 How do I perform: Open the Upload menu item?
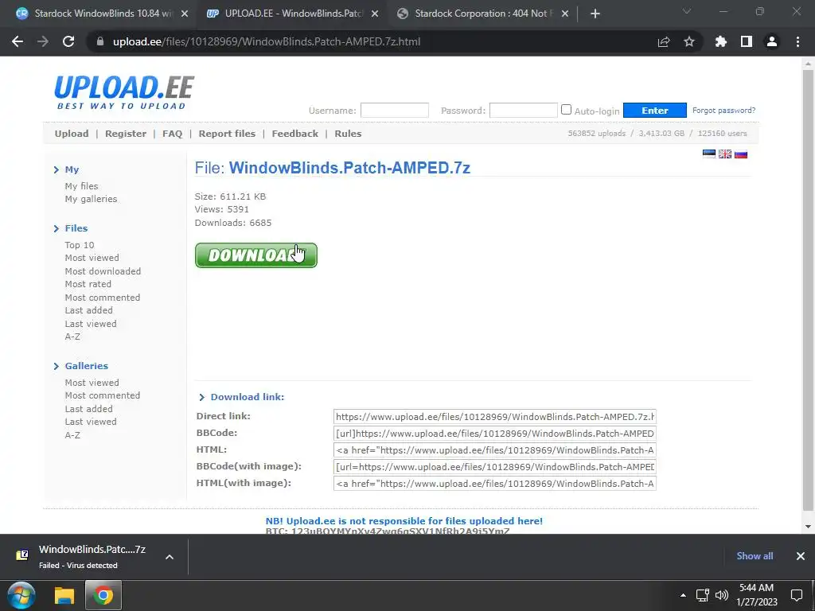[x=72, y=134]
